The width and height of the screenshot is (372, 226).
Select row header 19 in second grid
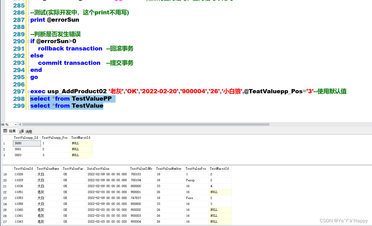7,174
